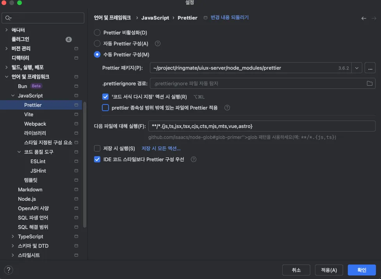This screenshot has height=279, width=381.
Task: Click project-level icon on 디렉터리 row
Action: coord(76,58)
